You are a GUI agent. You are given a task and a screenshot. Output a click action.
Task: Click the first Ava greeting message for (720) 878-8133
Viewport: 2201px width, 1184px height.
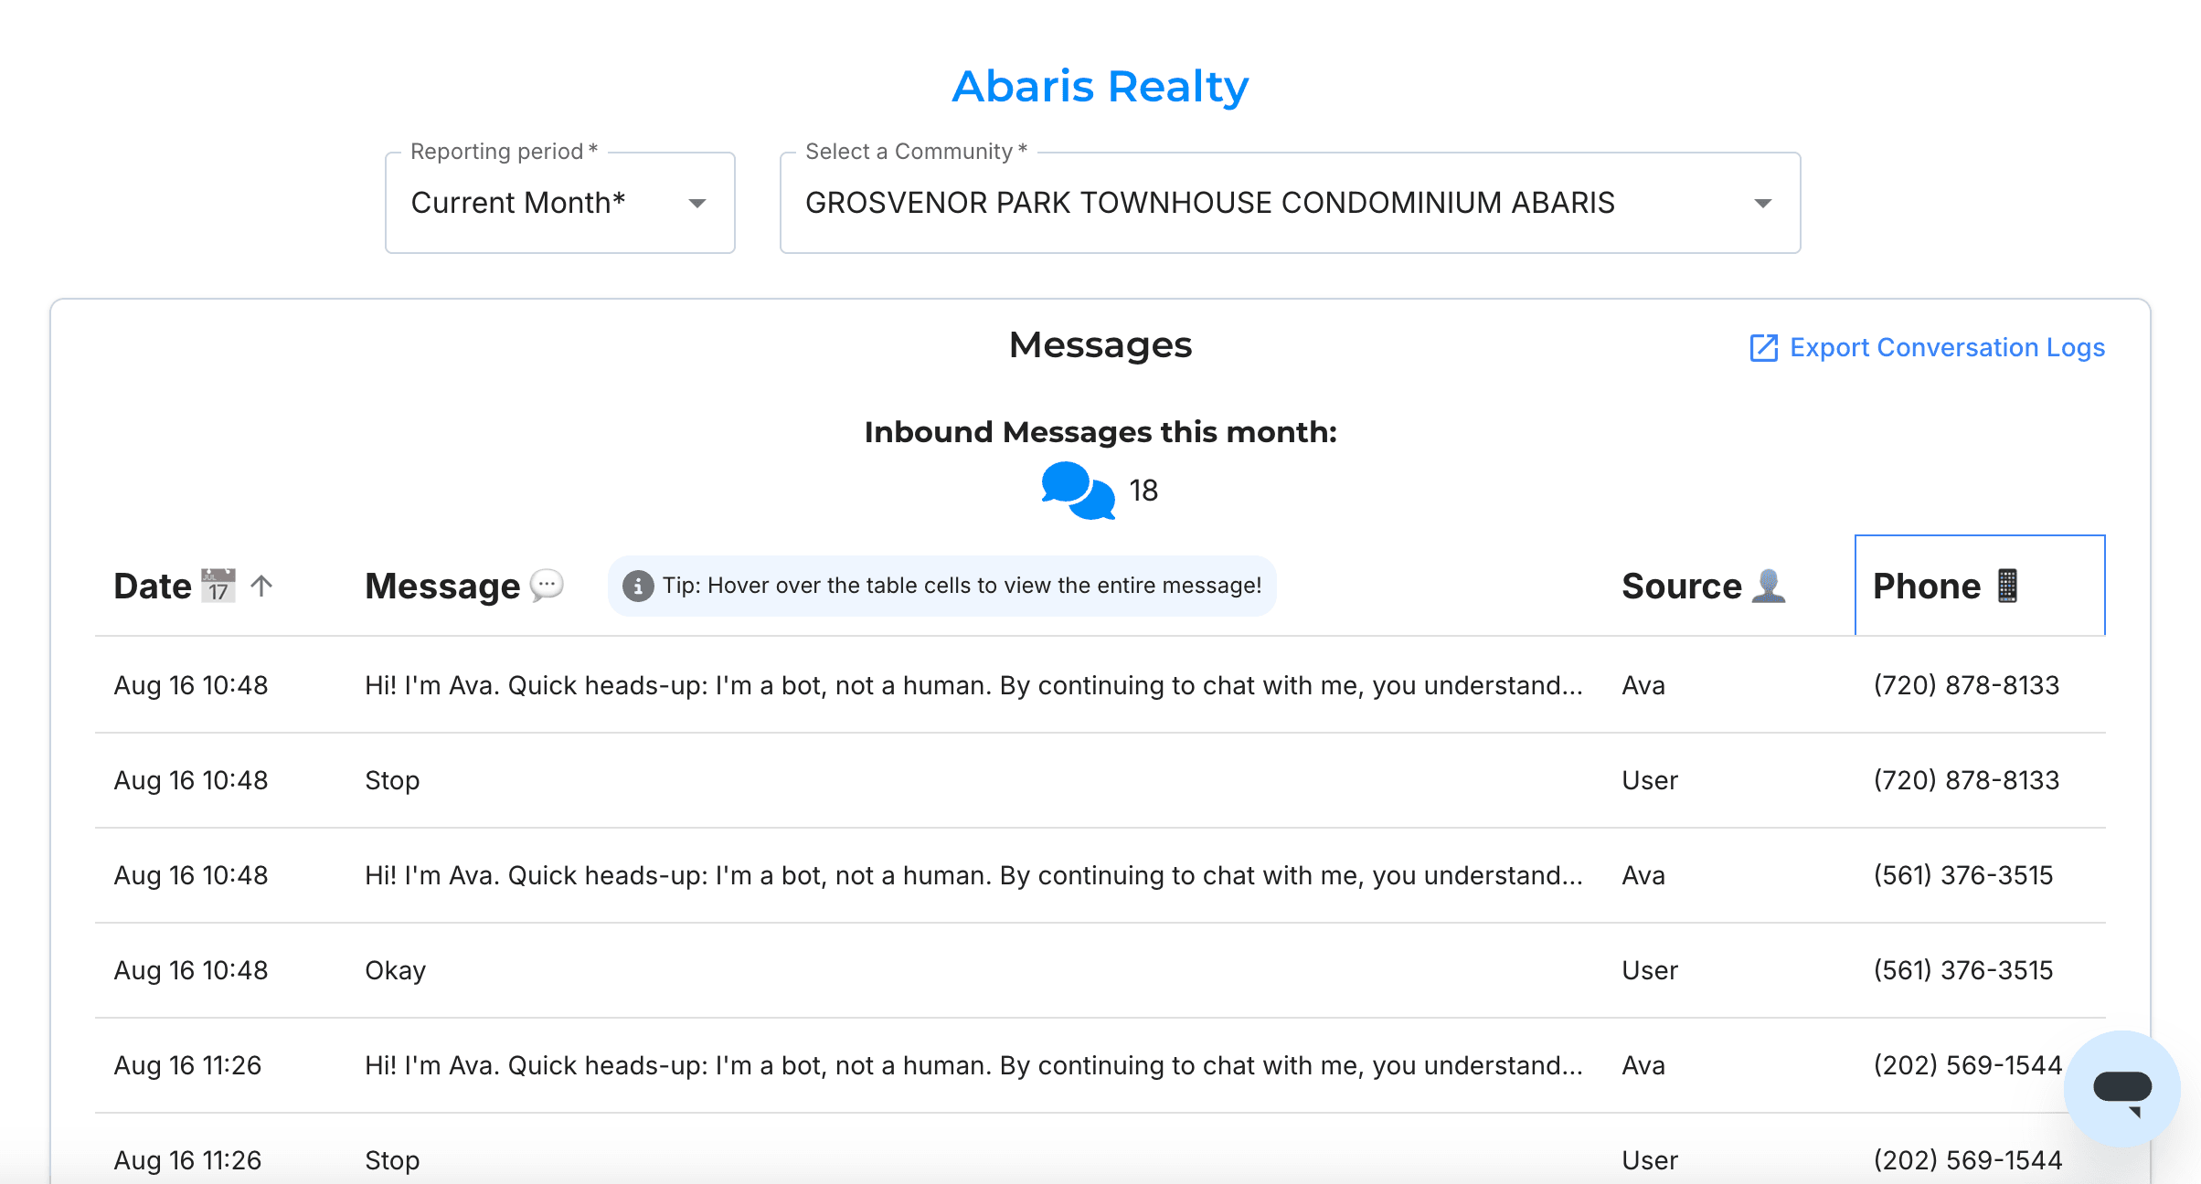973,685
